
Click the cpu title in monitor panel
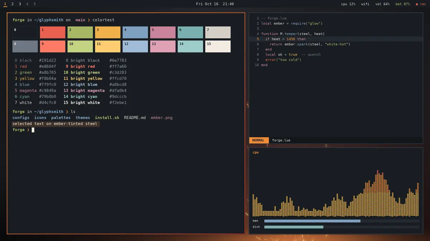(x=255, y=152)
